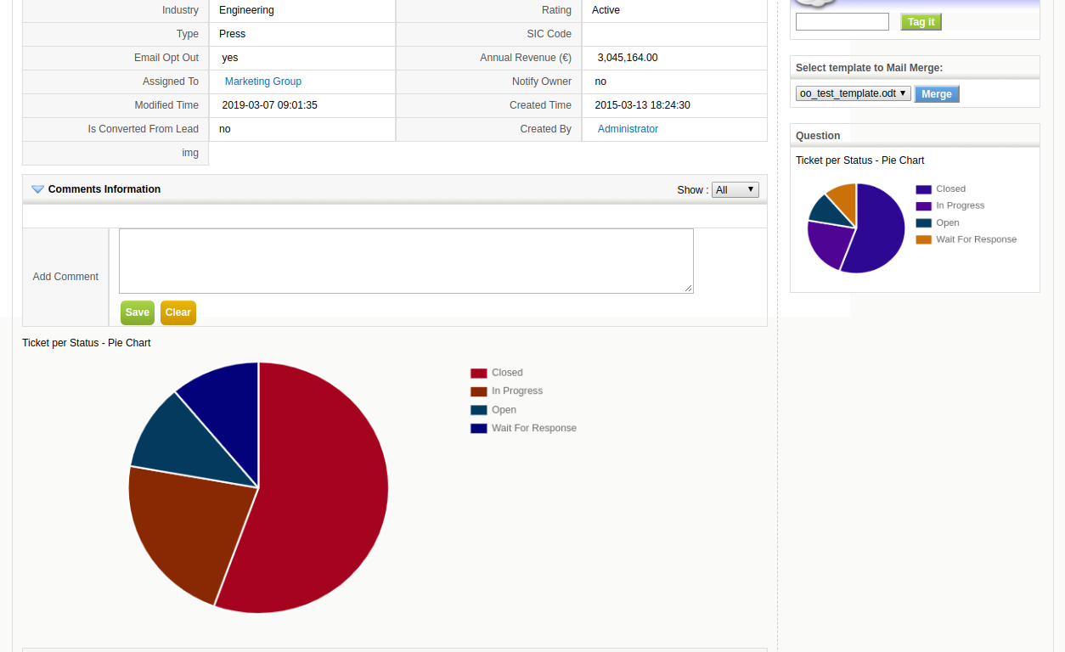Collapse the Comments Information section arrow
Viewport: 1065px width, 652px height.
pyautogui.click(x=37, y=189)
